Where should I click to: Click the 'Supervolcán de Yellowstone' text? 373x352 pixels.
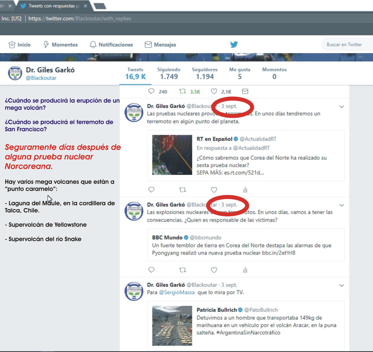[x=48, y=225]
